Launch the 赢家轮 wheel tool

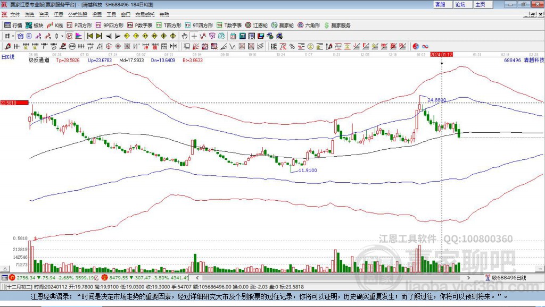click(x=283, y=25)
